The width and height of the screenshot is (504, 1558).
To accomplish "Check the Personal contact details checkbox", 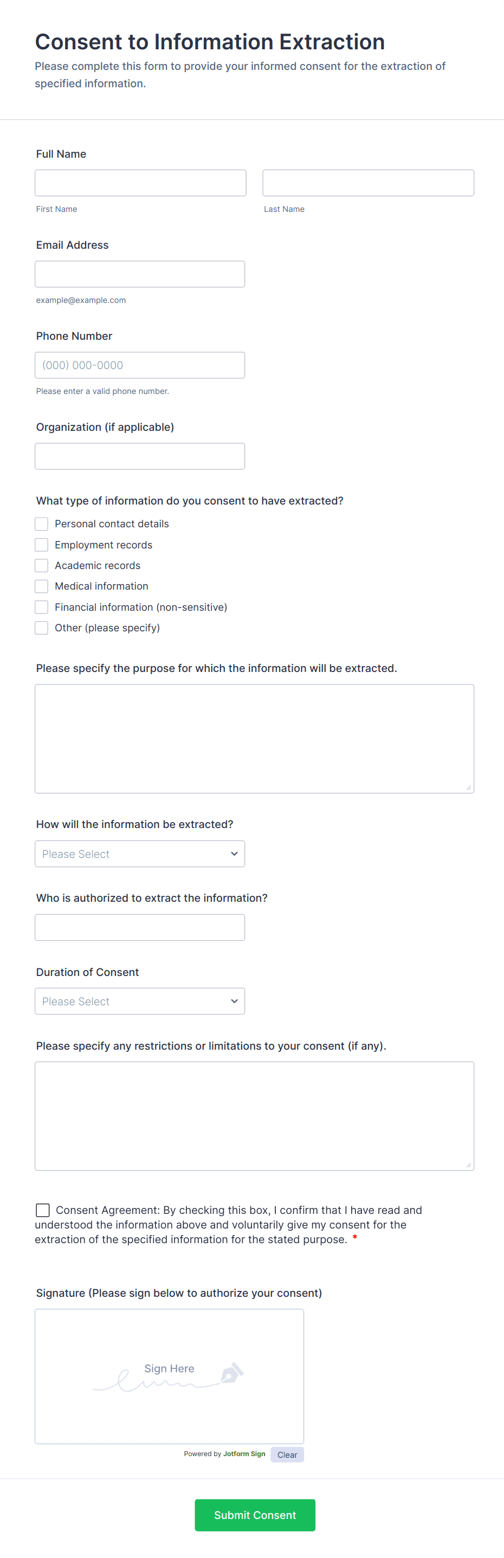I will click(41, 524).
